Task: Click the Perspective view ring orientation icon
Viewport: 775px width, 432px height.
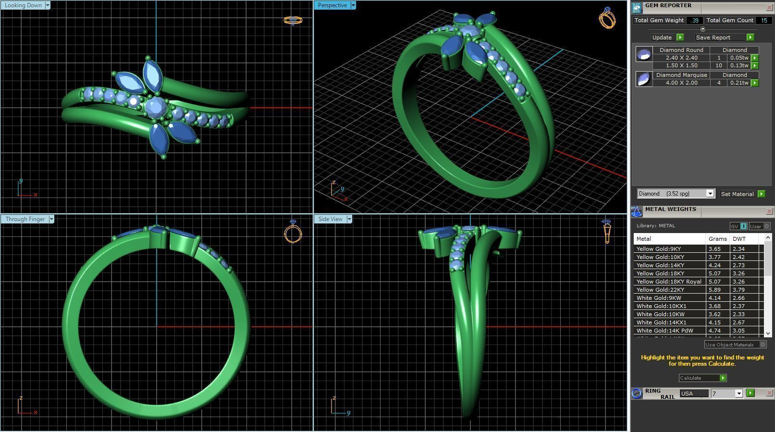Action: pyautogui.click(x=607, y=18)
